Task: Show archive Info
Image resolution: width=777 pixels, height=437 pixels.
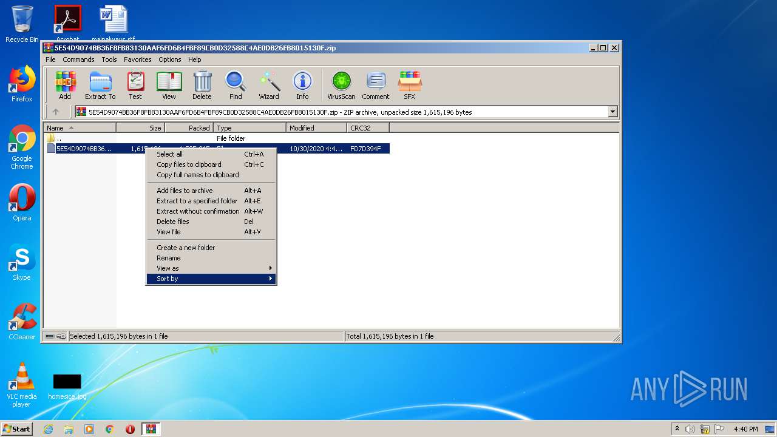Action: click(x=302, y=85)
